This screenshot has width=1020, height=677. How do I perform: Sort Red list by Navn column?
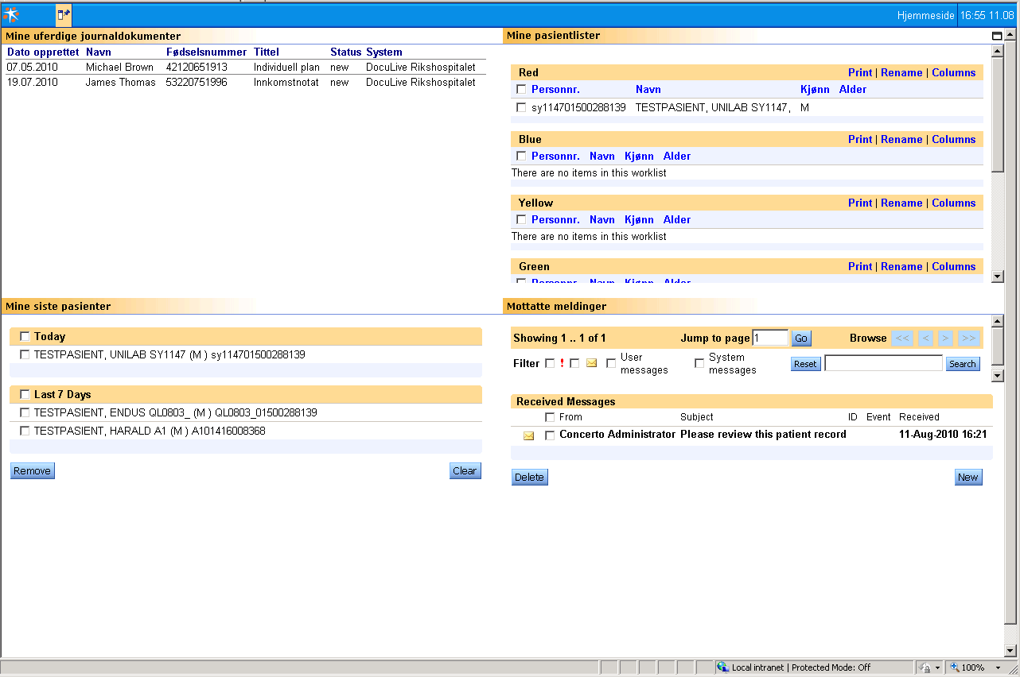coord(648,89)
